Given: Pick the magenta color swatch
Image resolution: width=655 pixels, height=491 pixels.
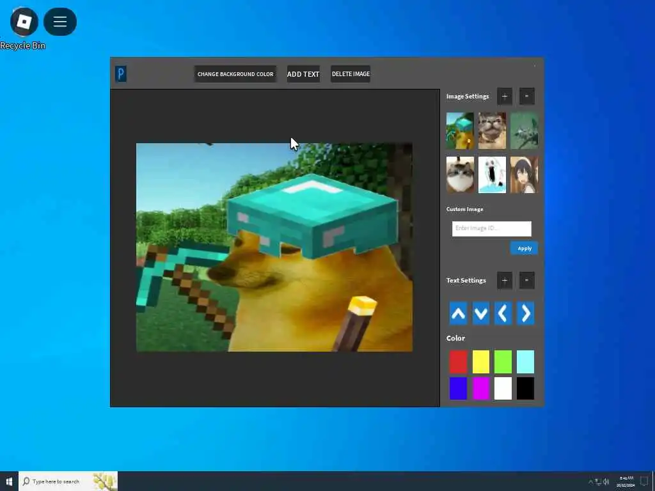Looking at the screenshot, I should click(481, 388).
